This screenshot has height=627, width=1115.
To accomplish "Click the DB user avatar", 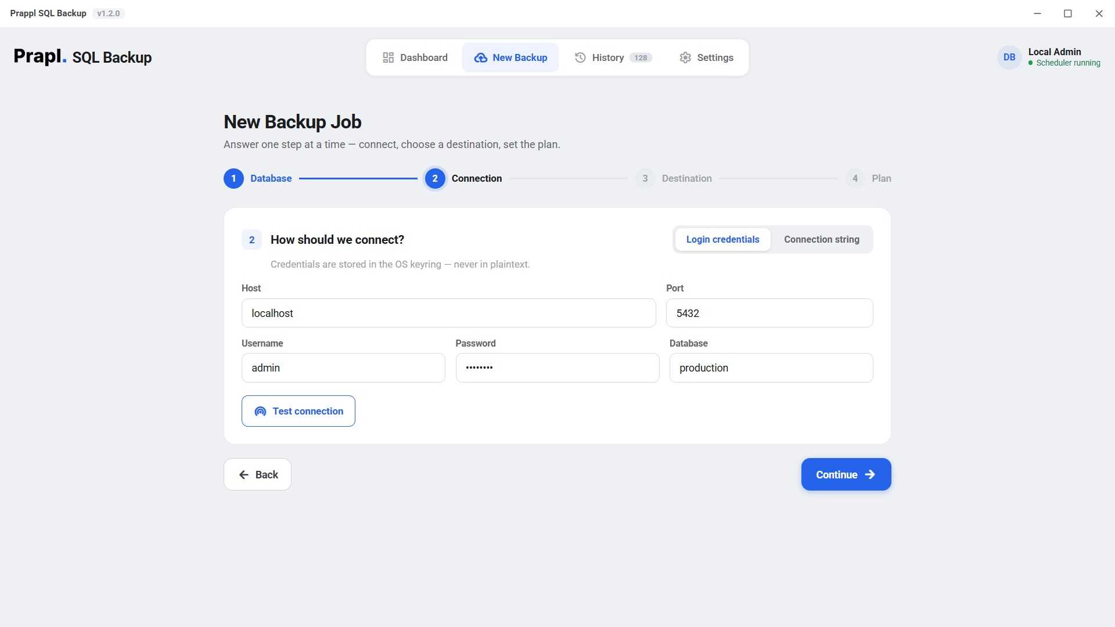I will pyautogui.click(x=1009, y=57).
